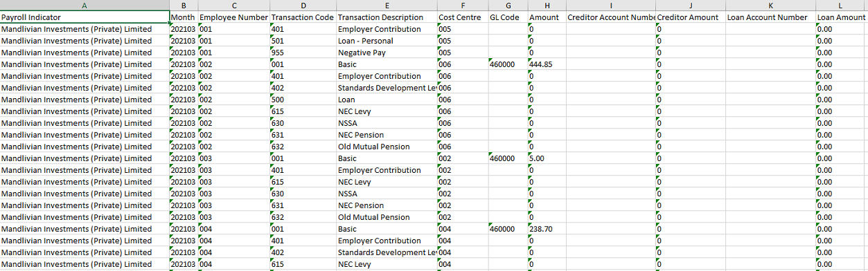Click the "Payroll Indicator" header cell
This screenshot has width=868, height=271.
85,17
